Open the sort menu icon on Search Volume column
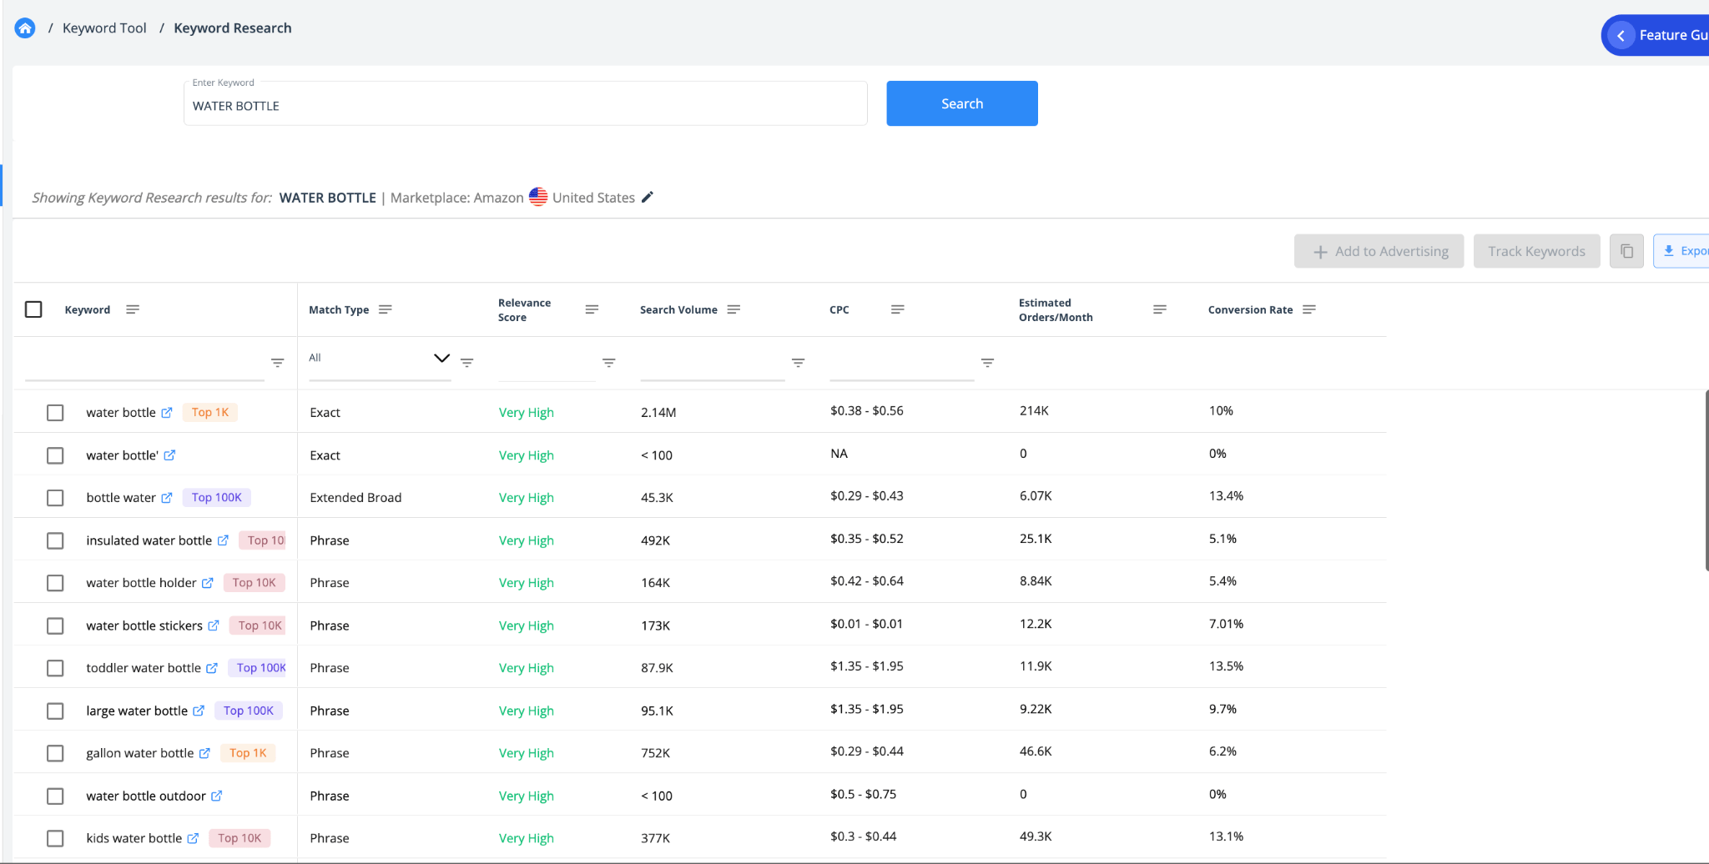This screenshot has width=1709, height=864. pyautogui.click(x=734, y=309)
